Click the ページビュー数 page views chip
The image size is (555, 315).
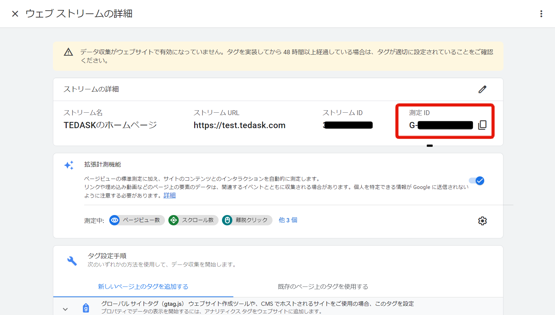(137, 220)
